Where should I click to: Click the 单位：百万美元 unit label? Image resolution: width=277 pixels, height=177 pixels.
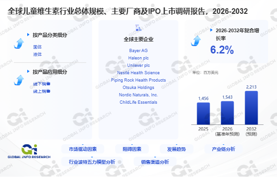pos(205,72)
